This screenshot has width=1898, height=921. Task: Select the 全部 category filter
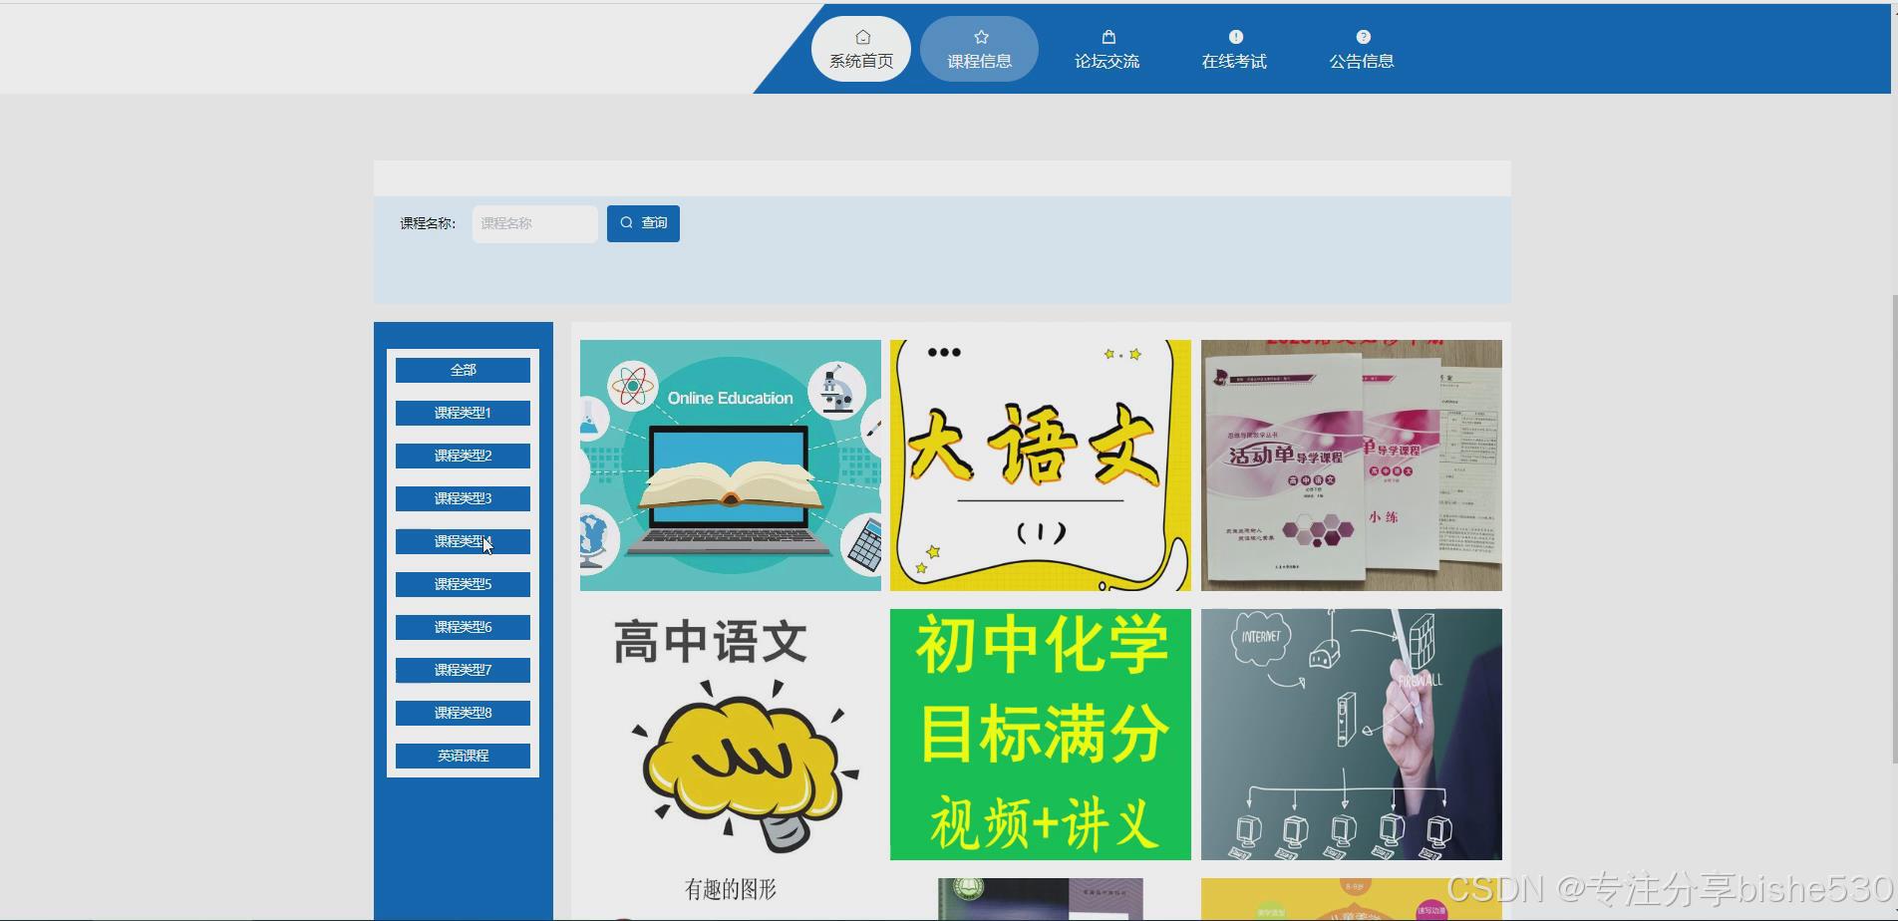[462, 369]
